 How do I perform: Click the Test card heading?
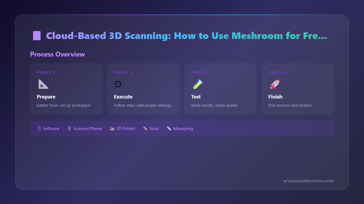pos(196,97)
